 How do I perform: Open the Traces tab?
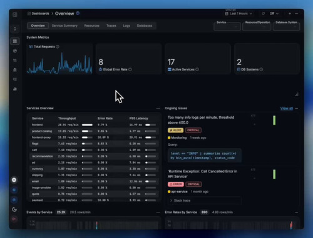pyautogui.click(x=111, y=26)
